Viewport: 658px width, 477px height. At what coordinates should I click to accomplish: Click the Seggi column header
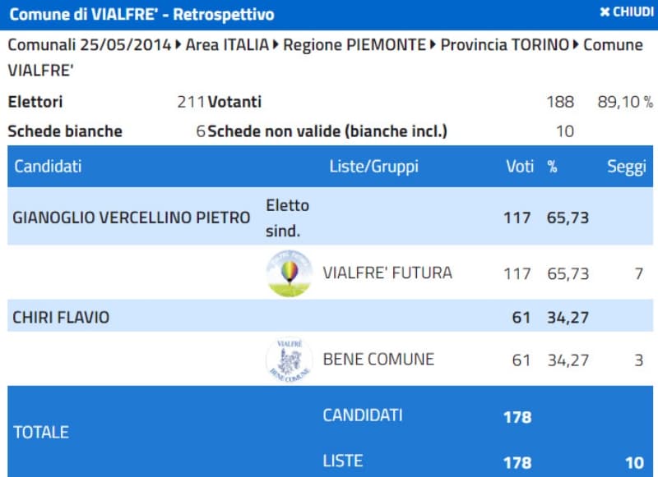click(627, 167)
